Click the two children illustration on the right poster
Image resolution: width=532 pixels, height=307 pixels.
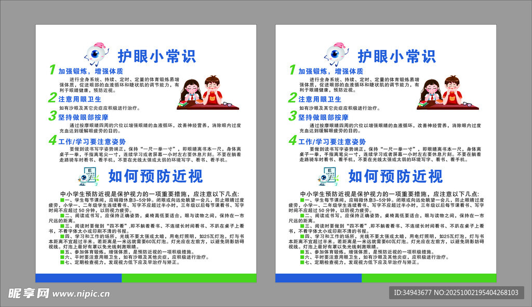[447, 92]
